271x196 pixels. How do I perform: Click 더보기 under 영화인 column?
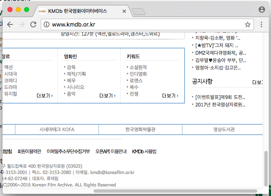tap(107, 96)
